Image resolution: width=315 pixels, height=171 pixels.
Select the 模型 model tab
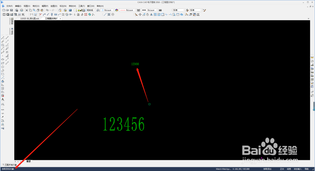click(29, 161)
